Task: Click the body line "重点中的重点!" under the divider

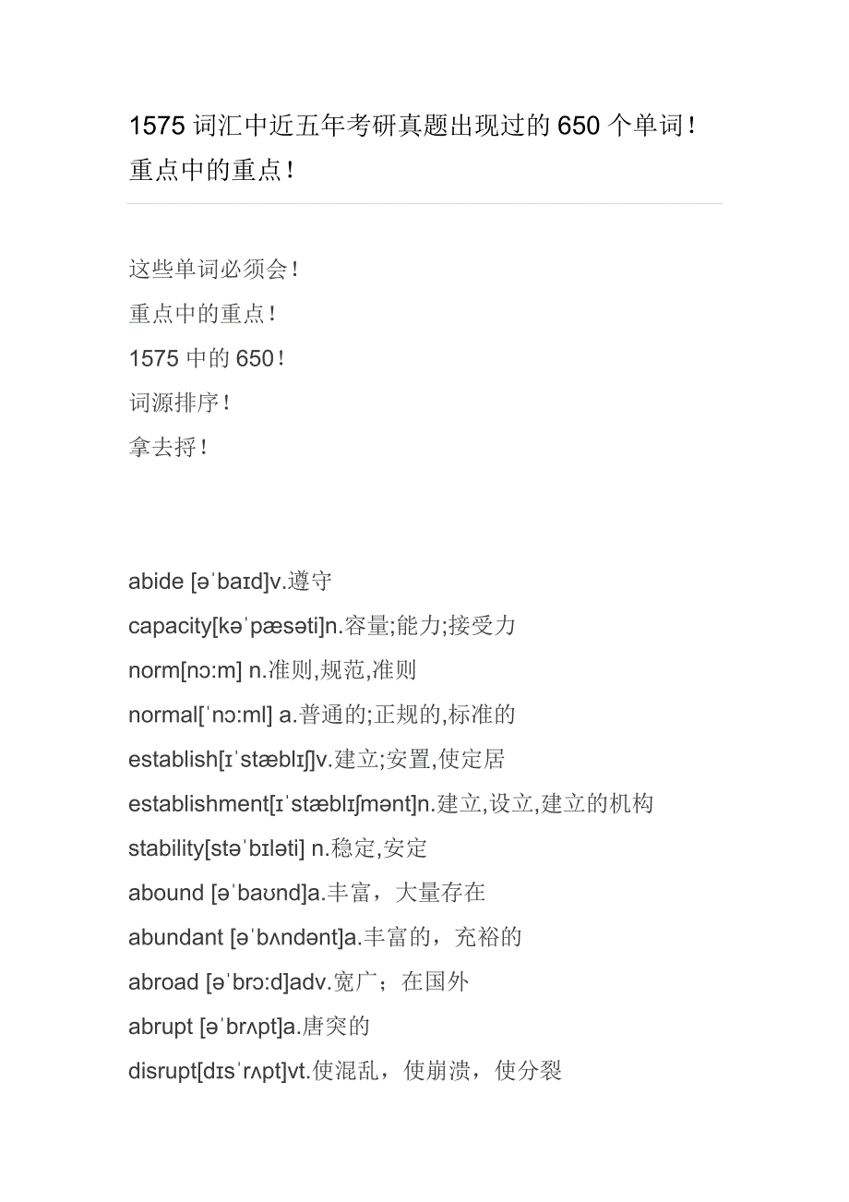Action: click(x=203, y=314)
